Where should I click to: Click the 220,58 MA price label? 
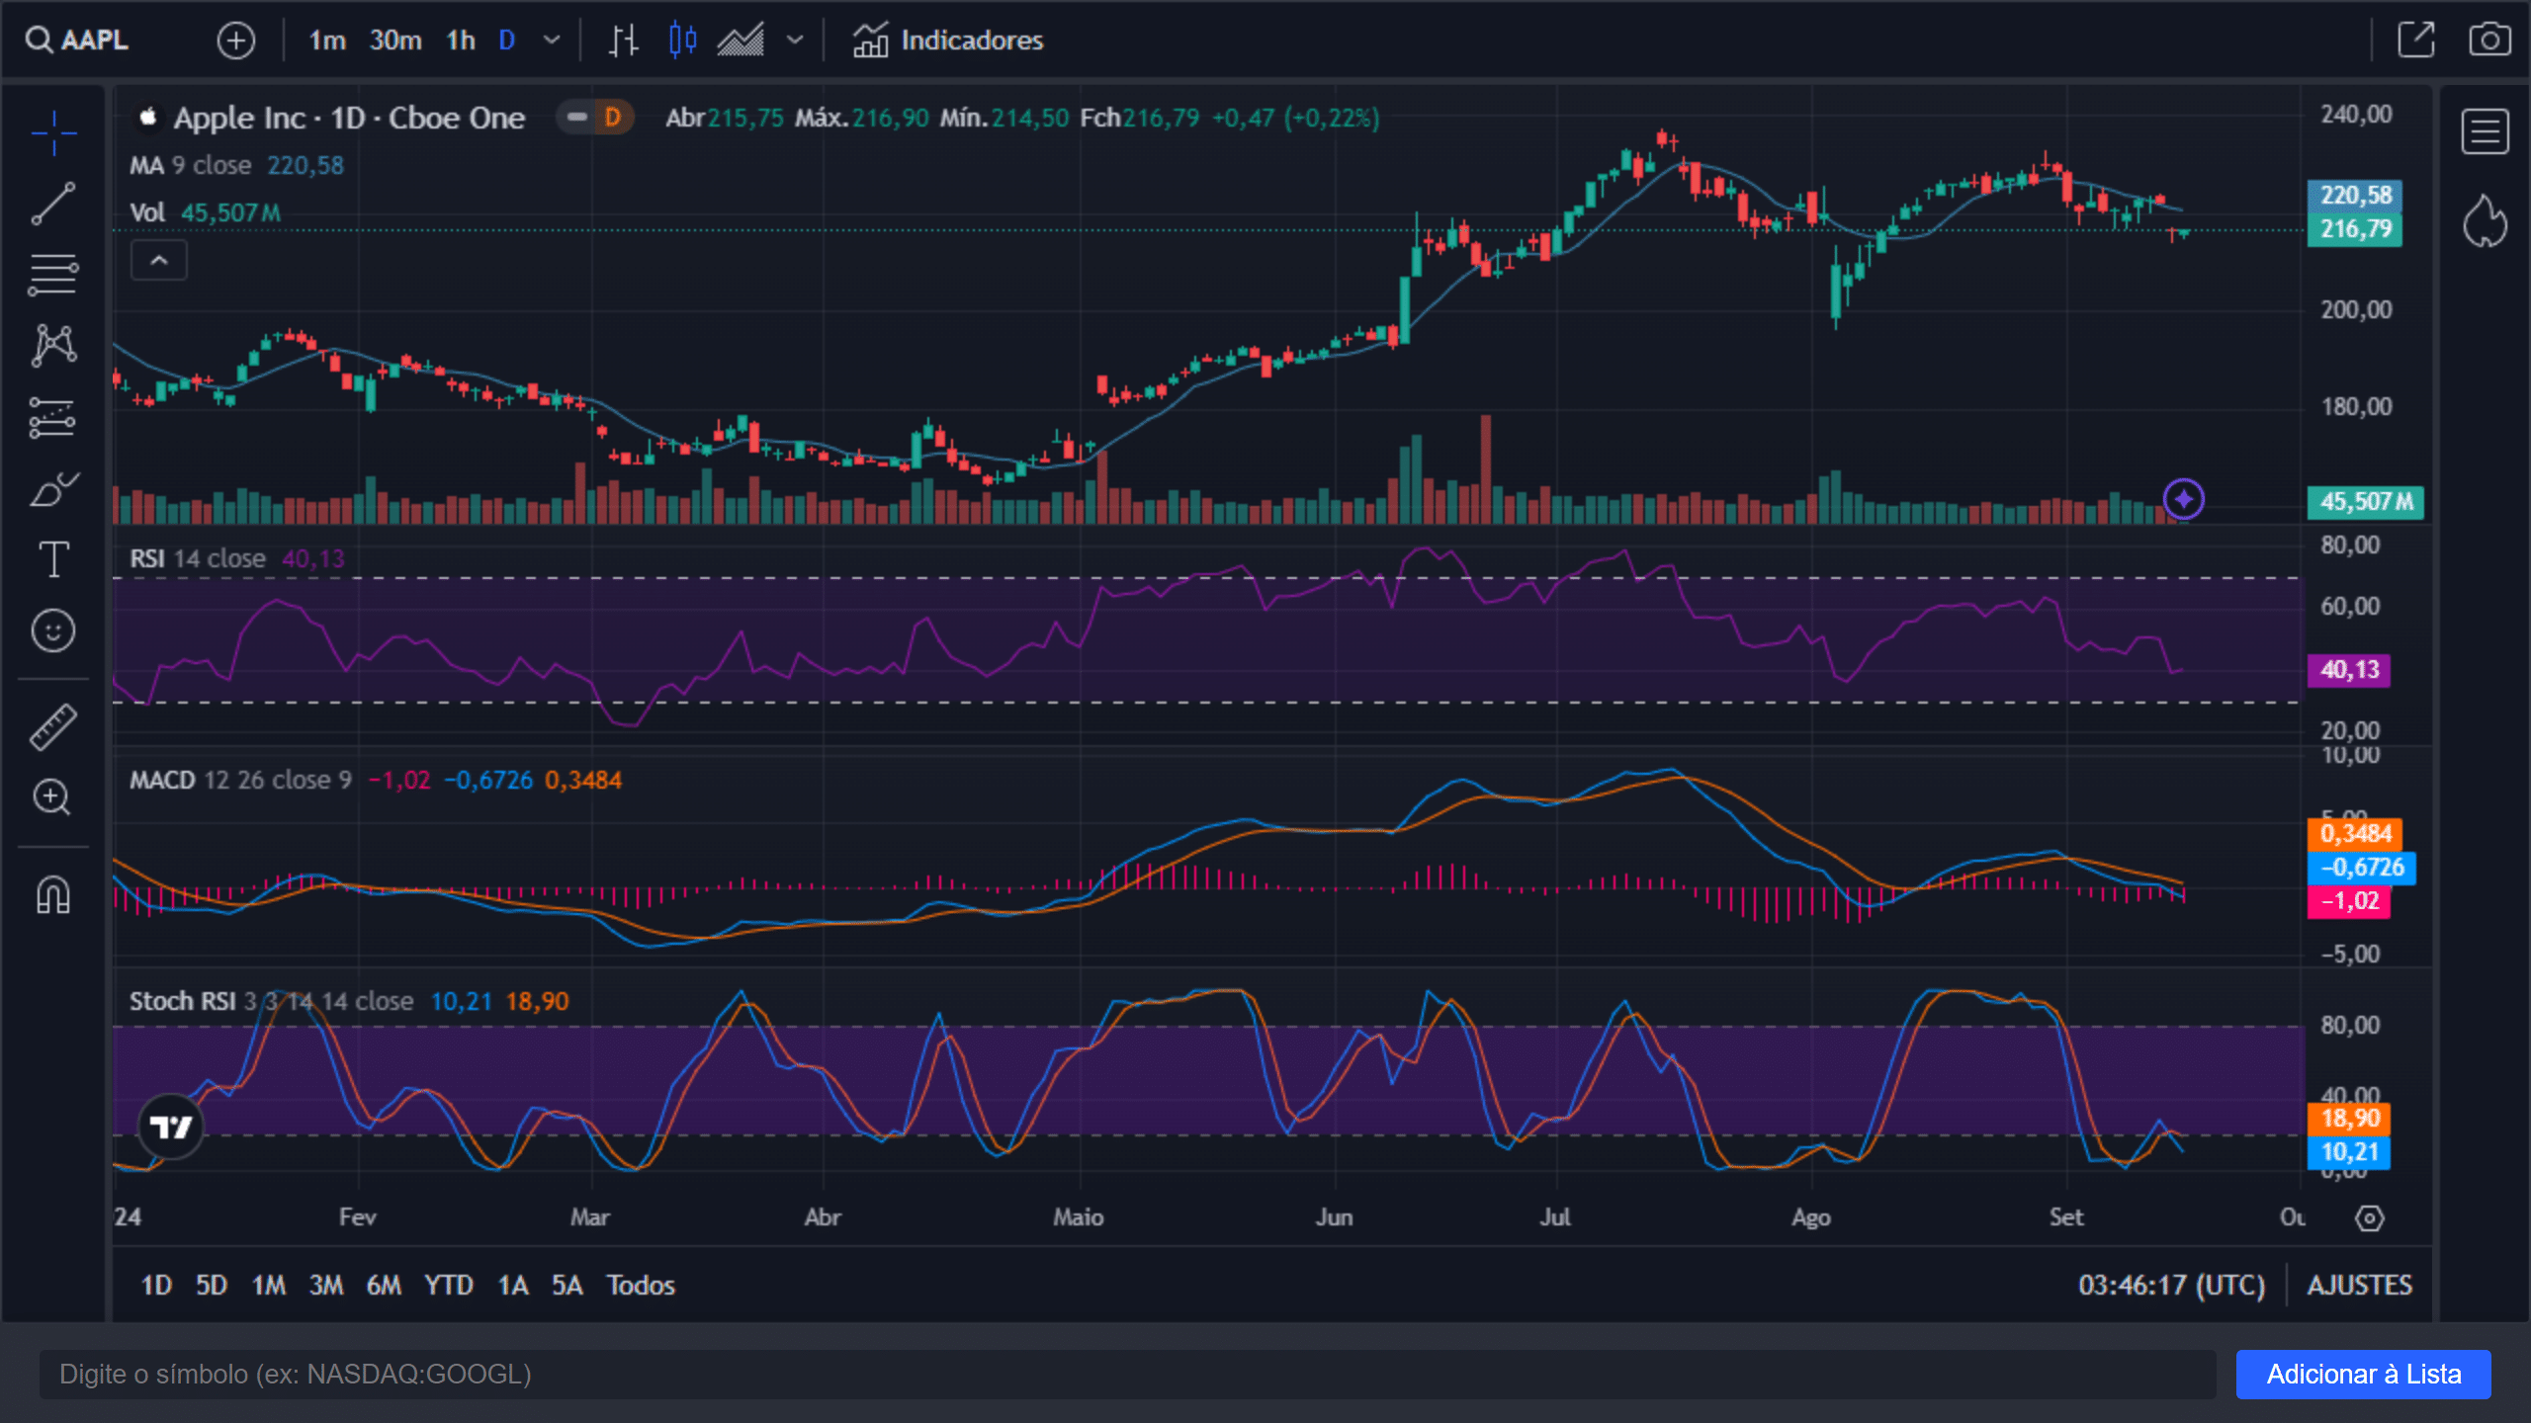(x=2355, y=196)
